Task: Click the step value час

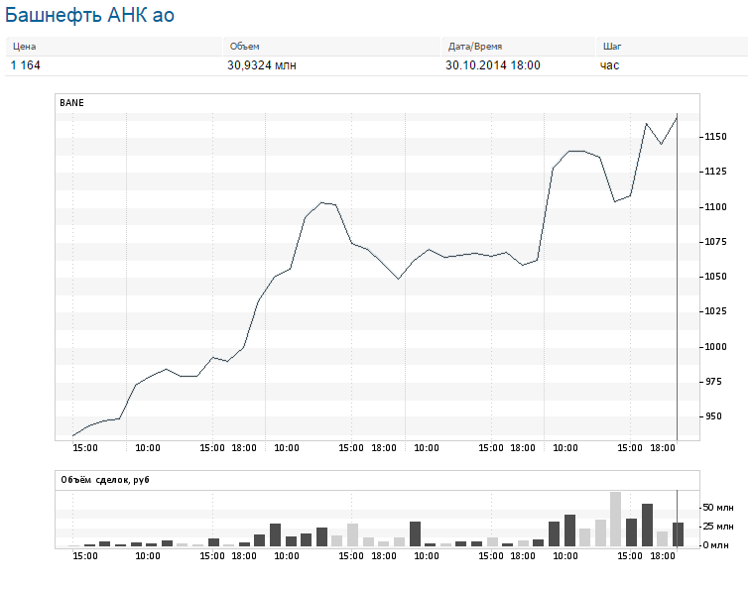Action: (x=609, y=65)
